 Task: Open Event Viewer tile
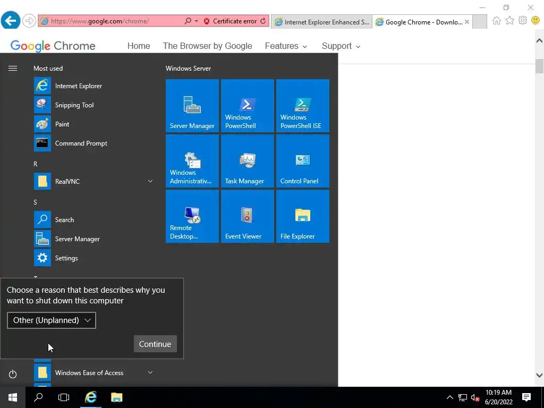(x=248, y=216)
